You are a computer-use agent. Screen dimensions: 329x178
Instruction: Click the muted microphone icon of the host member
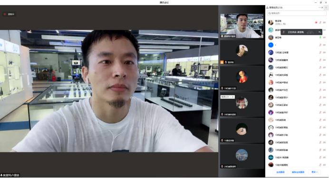coord(320,23)
